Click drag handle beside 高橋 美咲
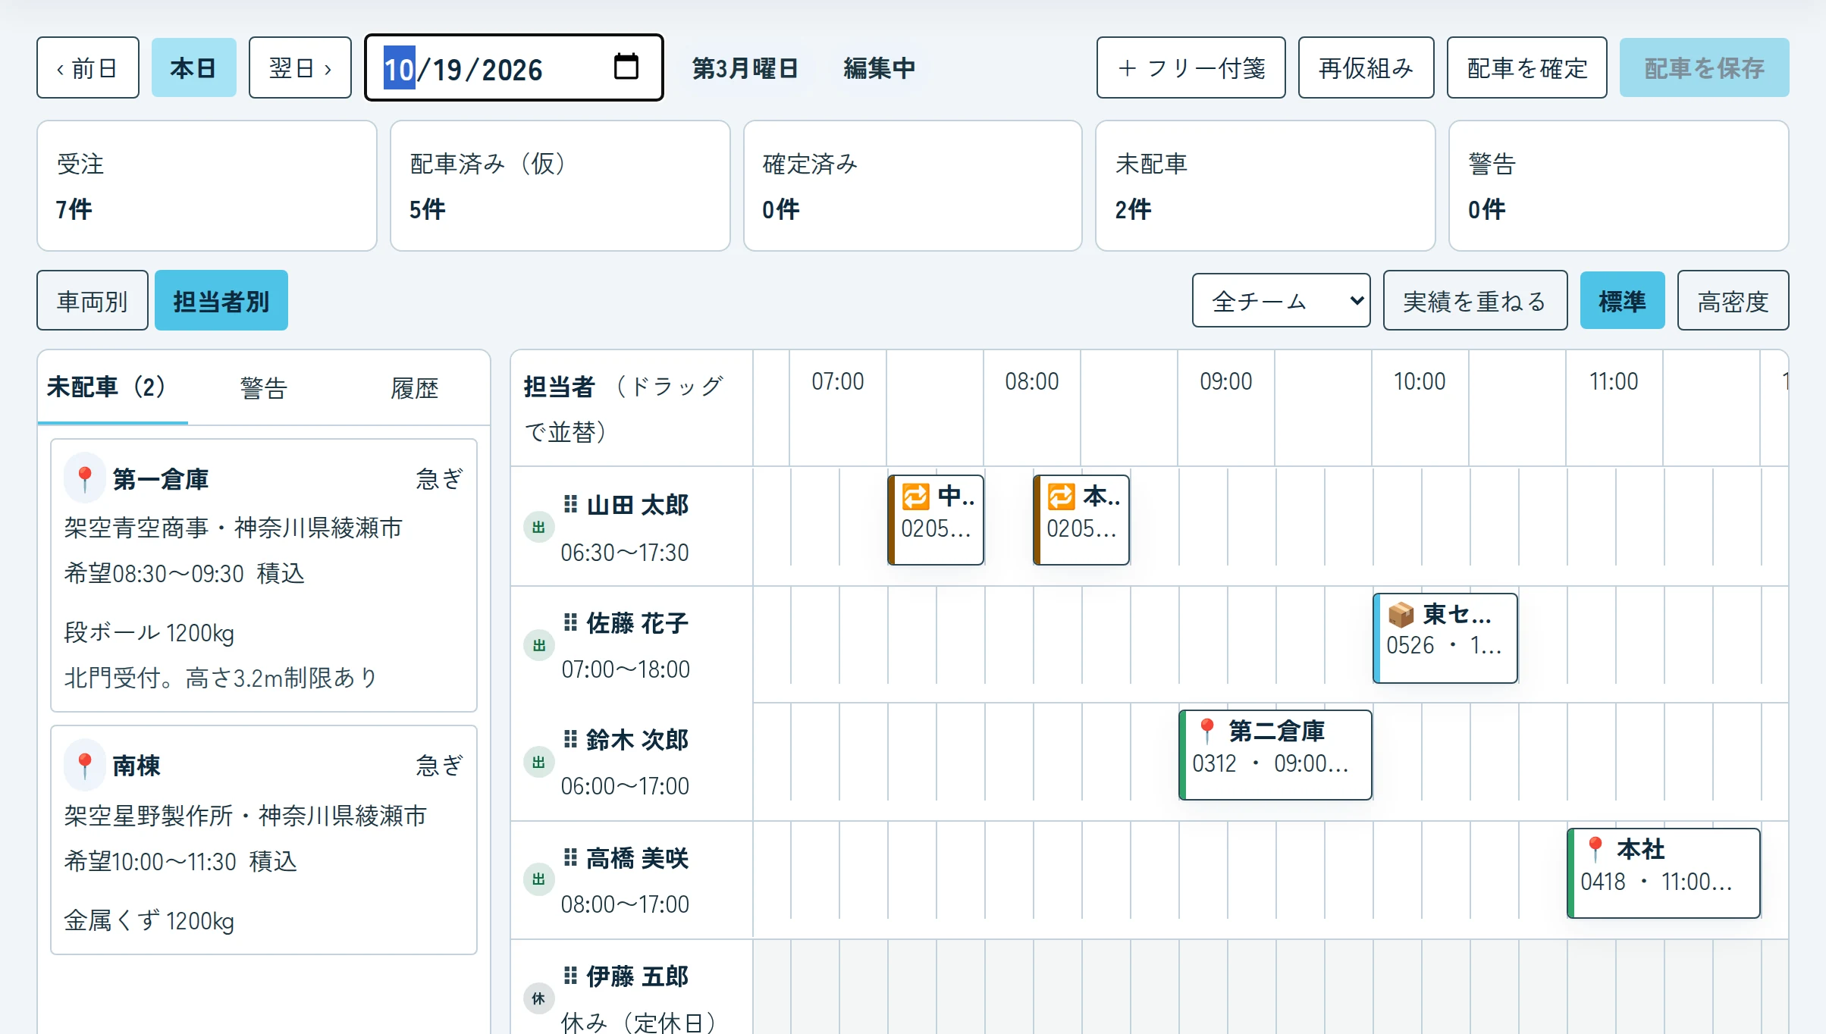The image size is (1826, 1034). click(570, 857)
